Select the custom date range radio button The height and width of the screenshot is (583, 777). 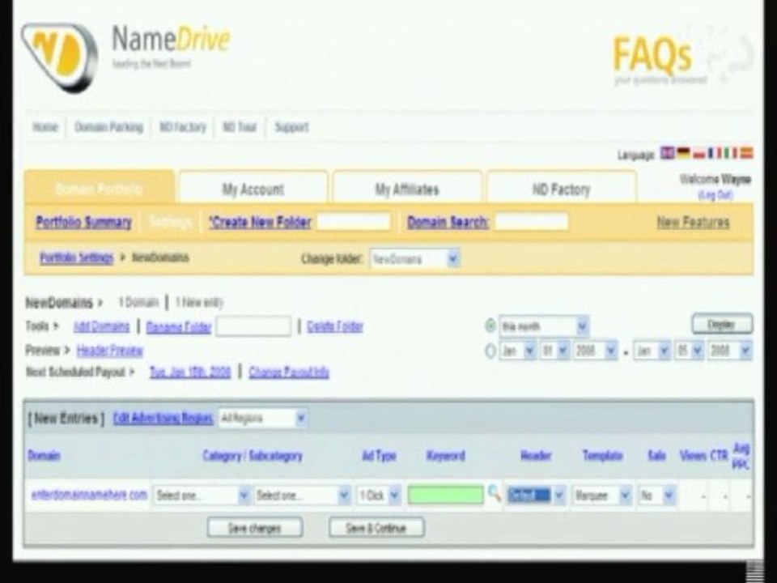tap(490, 351)
